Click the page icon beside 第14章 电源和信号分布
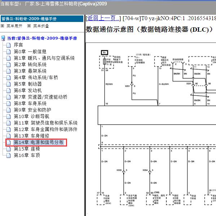 coord(9,143)
